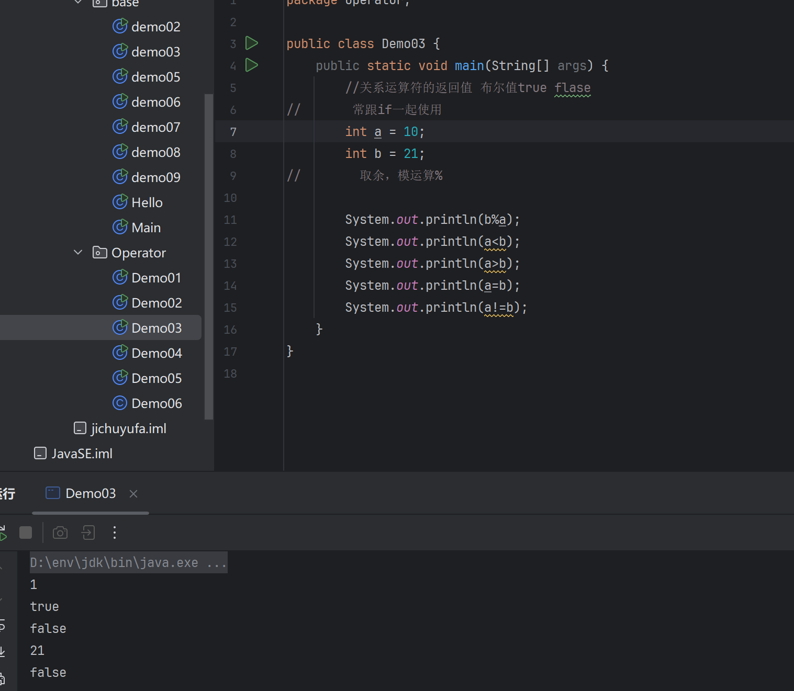Open demo02 class in base package

tap(156, 27)
